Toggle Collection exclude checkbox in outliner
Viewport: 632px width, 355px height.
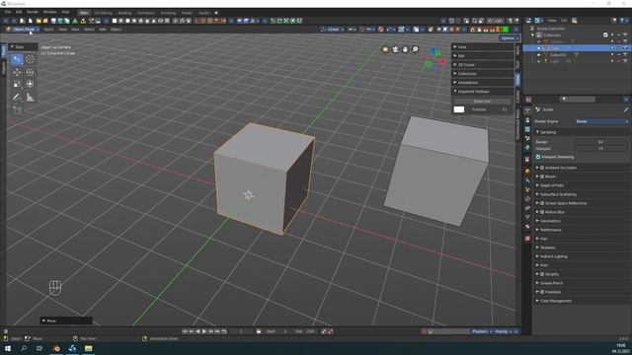[x=605, y=35]
